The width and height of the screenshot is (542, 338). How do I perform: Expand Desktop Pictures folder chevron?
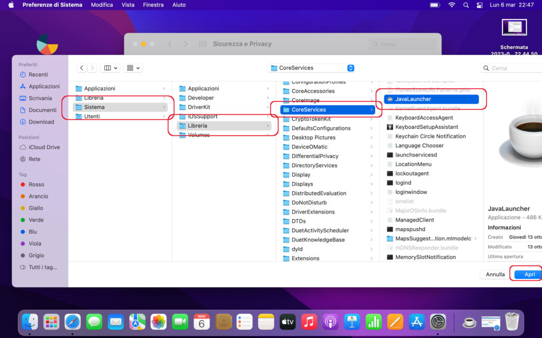(x=372, y=138)
